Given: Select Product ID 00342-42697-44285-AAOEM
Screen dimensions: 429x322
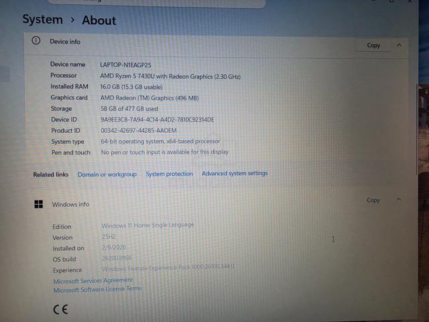Looking at the screenshot, I should coord(139,131).
